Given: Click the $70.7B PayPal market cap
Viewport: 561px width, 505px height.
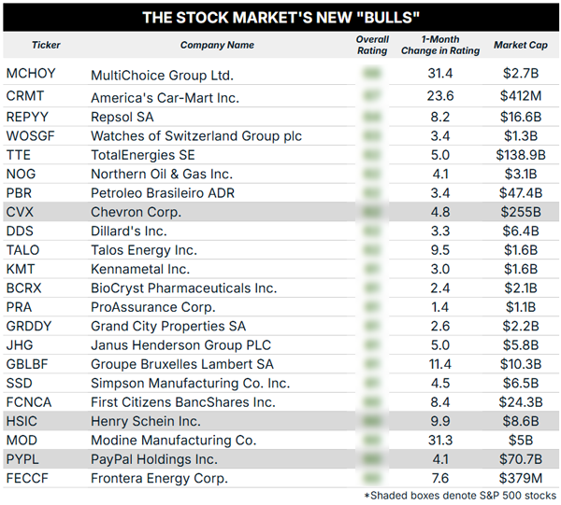Looking at the screenshot, I should click(521, 459).
